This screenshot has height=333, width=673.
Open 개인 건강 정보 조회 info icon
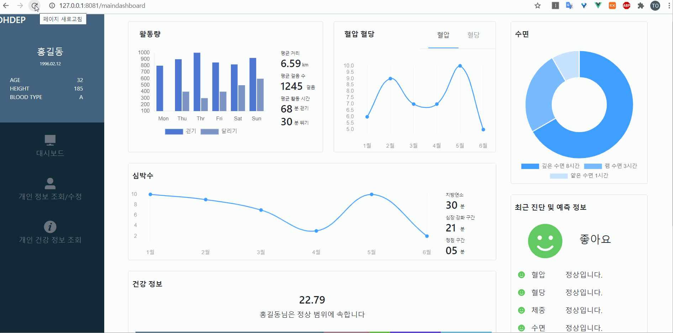coord(50,227)
